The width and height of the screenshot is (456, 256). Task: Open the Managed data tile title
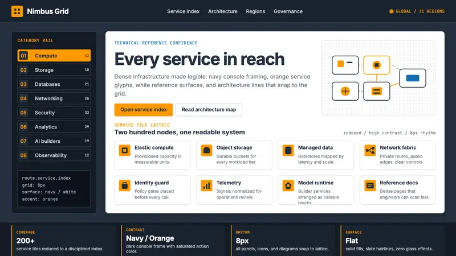point(315,147)
